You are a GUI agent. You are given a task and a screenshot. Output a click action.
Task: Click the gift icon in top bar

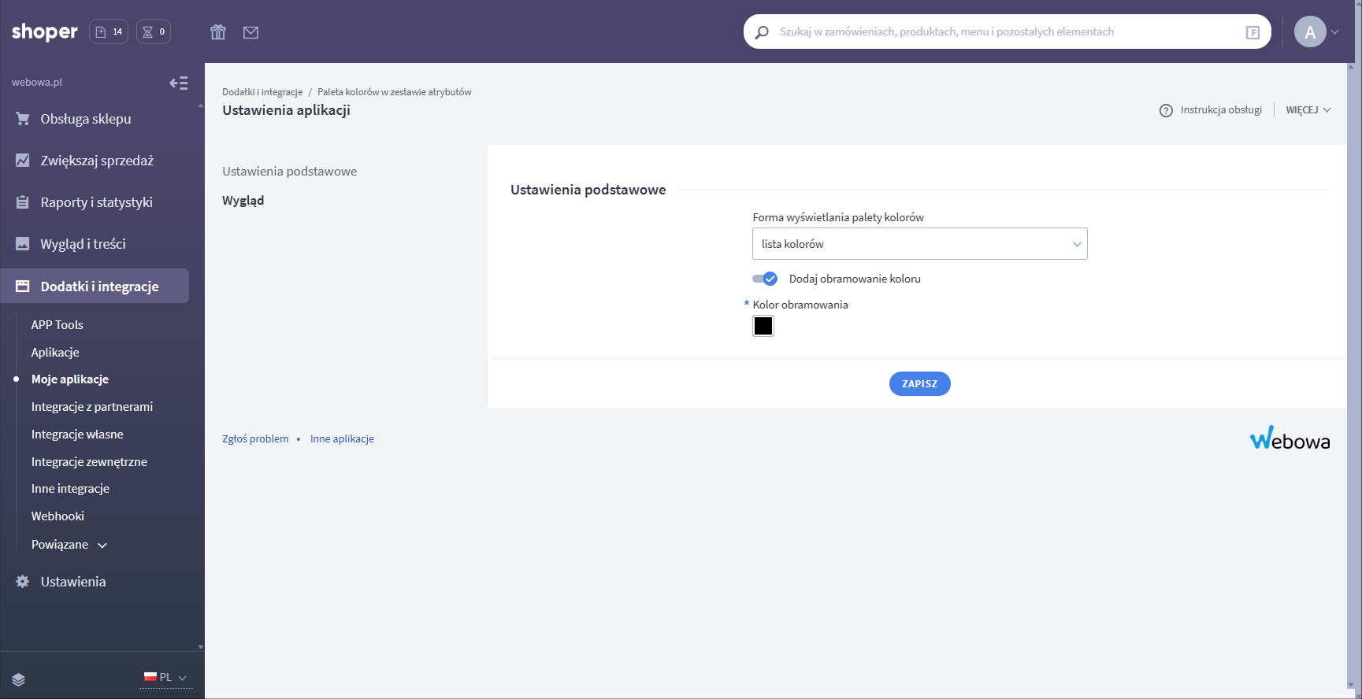pyautogui.click(x=218, y=32)
